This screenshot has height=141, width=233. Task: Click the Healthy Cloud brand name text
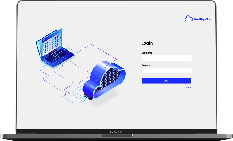[203, 20]
